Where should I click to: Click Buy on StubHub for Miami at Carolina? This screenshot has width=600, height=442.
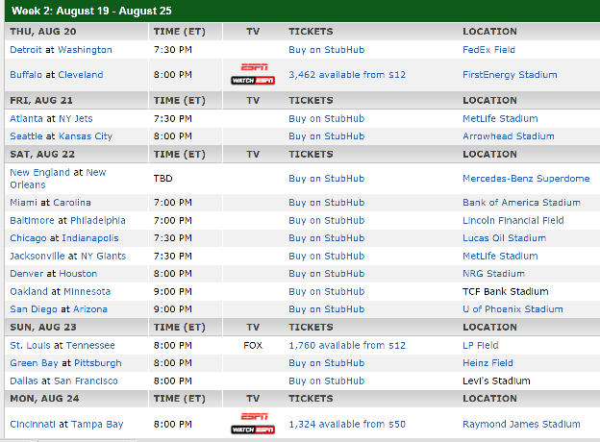point(326,203)
